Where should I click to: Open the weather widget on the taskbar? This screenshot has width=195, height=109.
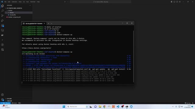pyautogui.click(x=6, y=107)
